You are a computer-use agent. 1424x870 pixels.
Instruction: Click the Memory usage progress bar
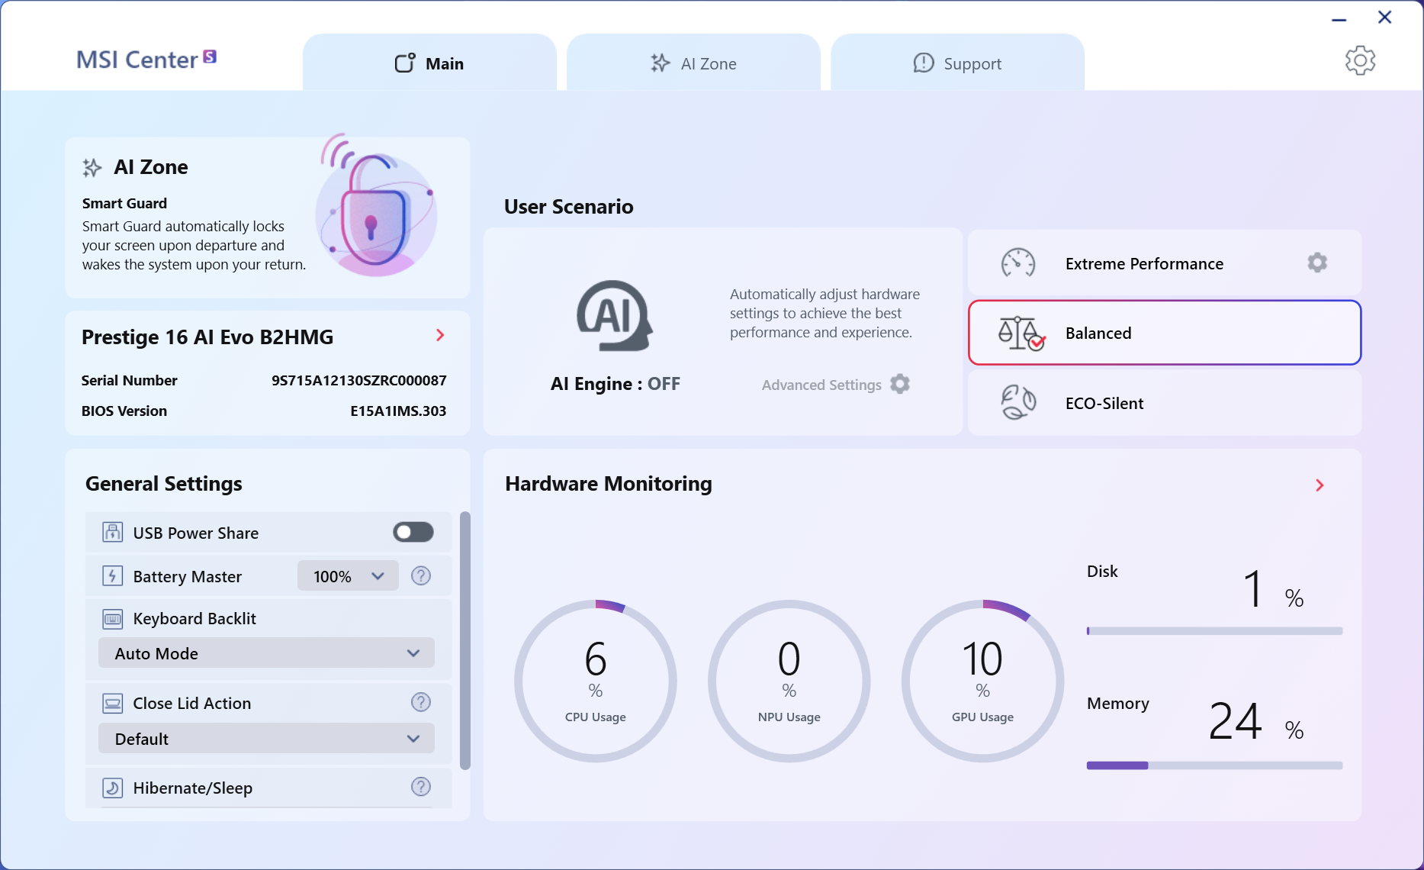(1214, 765)
